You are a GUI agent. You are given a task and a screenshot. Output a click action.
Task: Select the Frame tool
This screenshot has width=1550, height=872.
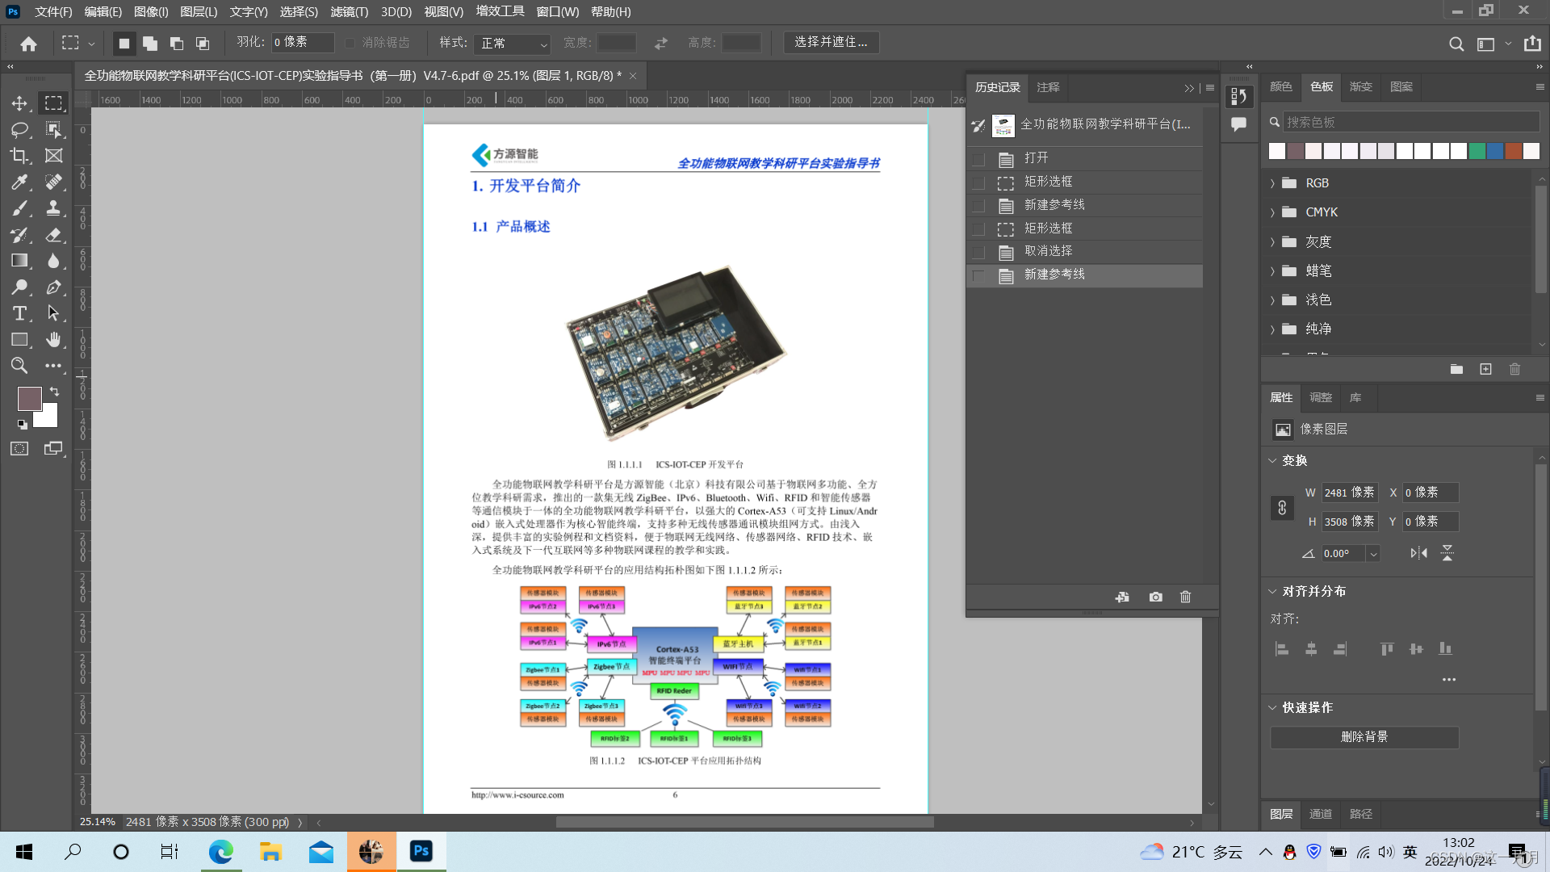click(x=53, y=156)
